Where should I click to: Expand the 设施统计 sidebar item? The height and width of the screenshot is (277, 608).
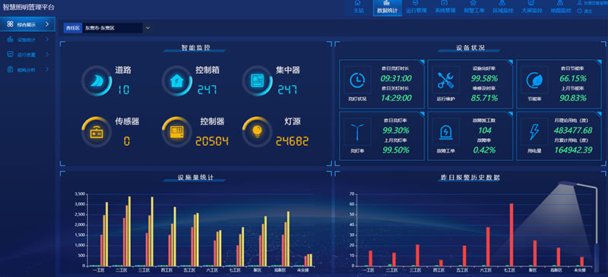(27, 39)
